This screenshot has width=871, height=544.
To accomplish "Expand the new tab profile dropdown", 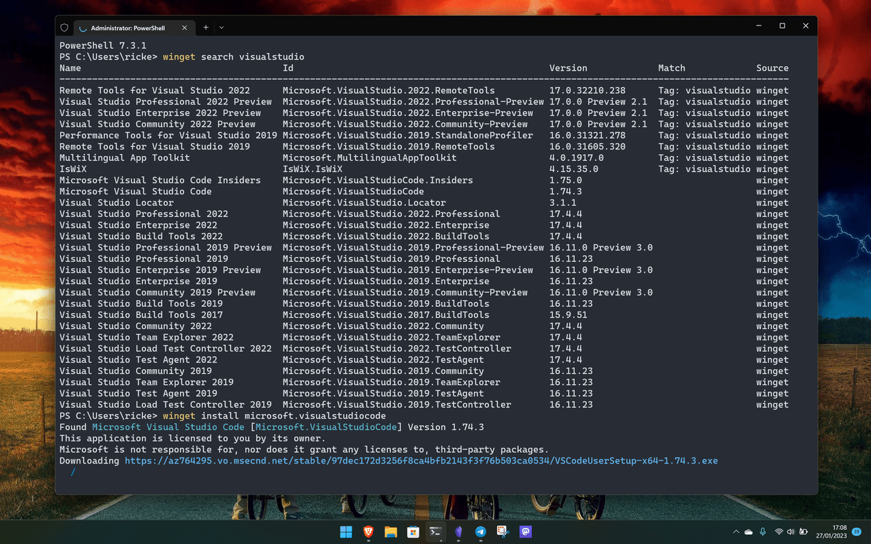I will click(x=221, y=27).
